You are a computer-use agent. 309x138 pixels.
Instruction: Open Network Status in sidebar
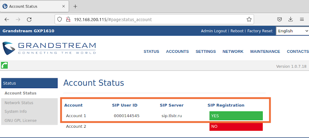point(19,103)
